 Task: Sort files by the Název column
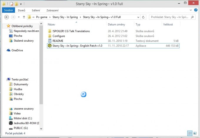(51, 24)
